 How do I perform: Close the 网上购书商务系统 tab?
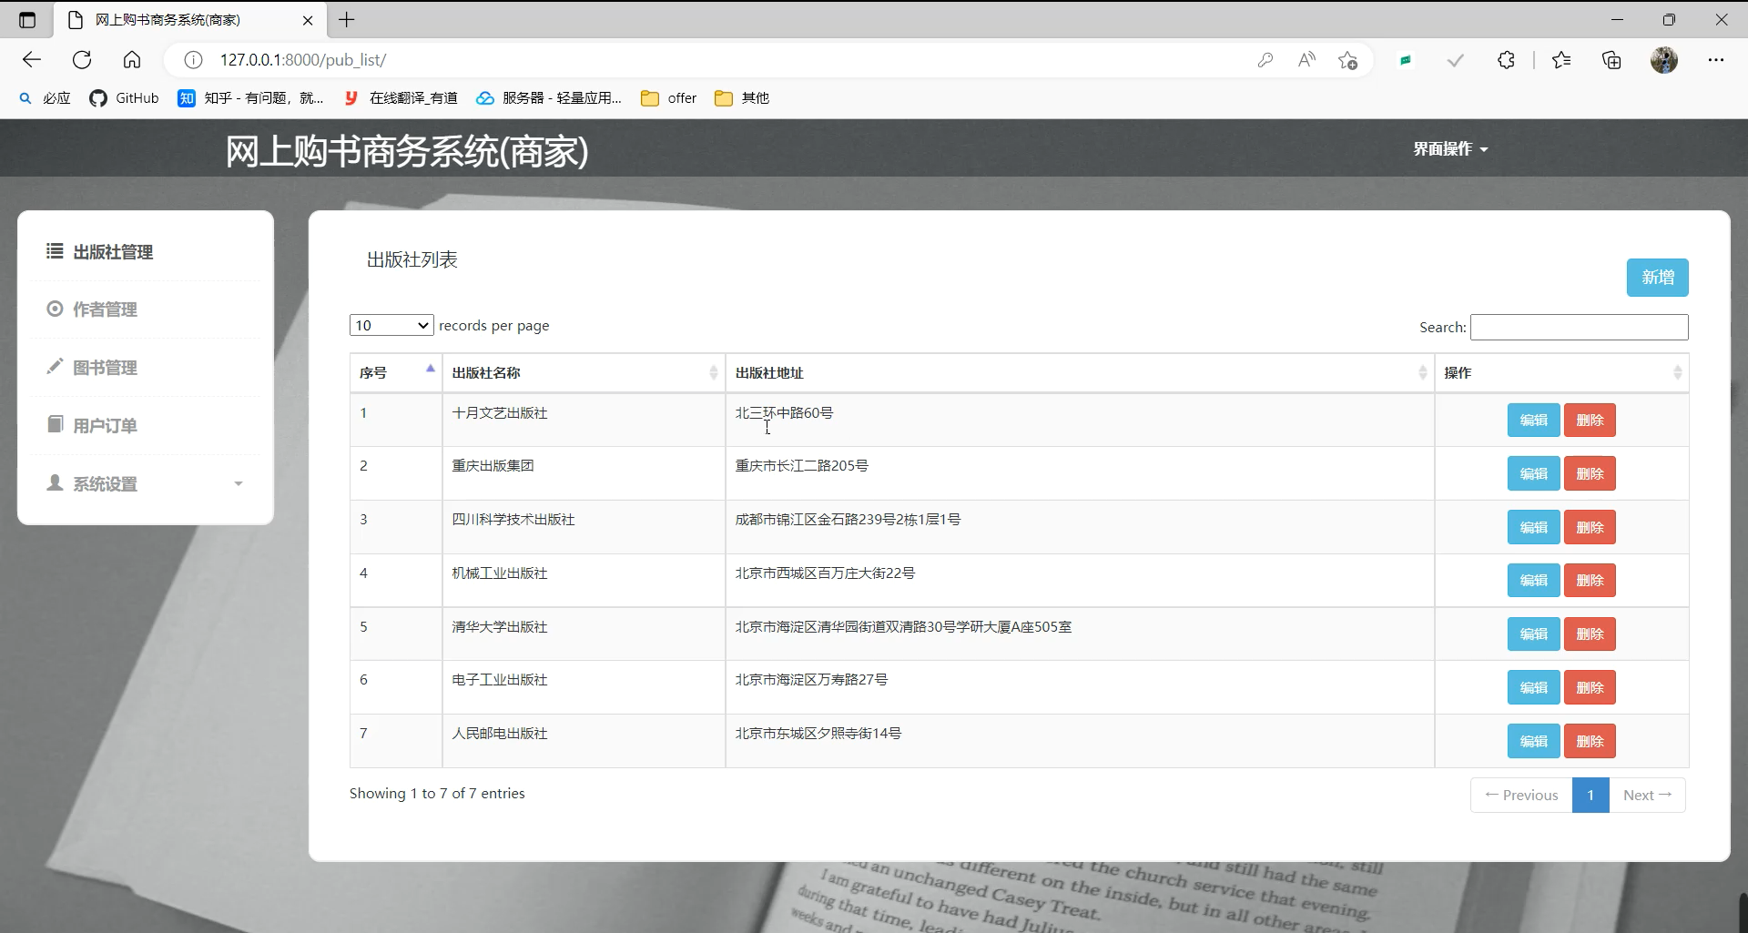click(308, 20)
